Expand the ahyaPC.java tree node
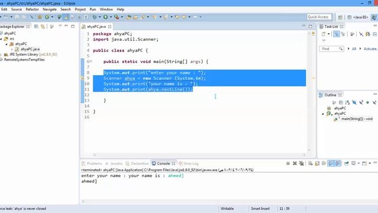This screenshot has width=378, height=213. (12, 49)
